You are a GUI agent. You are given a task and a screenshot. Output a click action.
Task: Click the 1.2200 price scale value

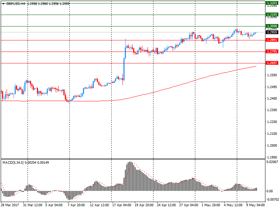272,122
